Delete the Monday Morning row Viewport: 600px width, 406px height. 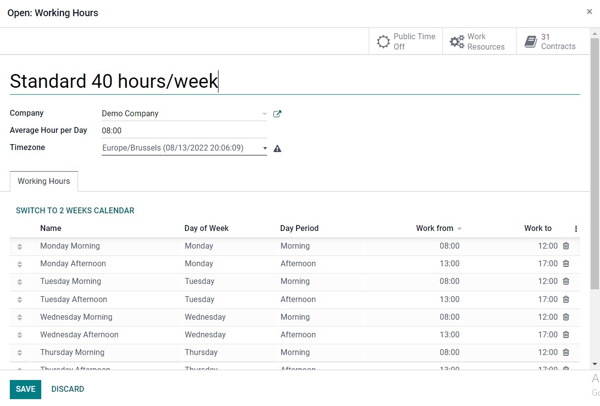(x=566, y=246)
